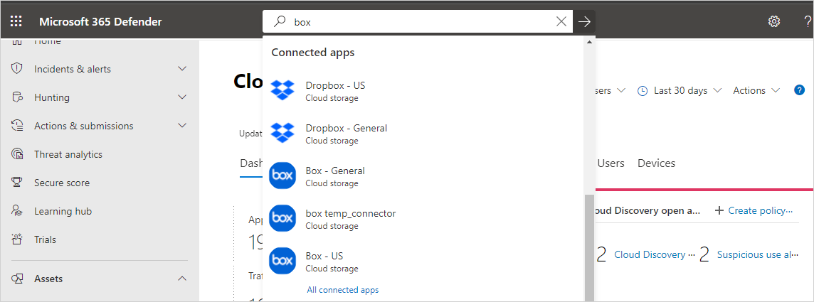This screenshot has height=302, width=814.
Task: Click the blue help question mark icon
Action: click(799, 90)
